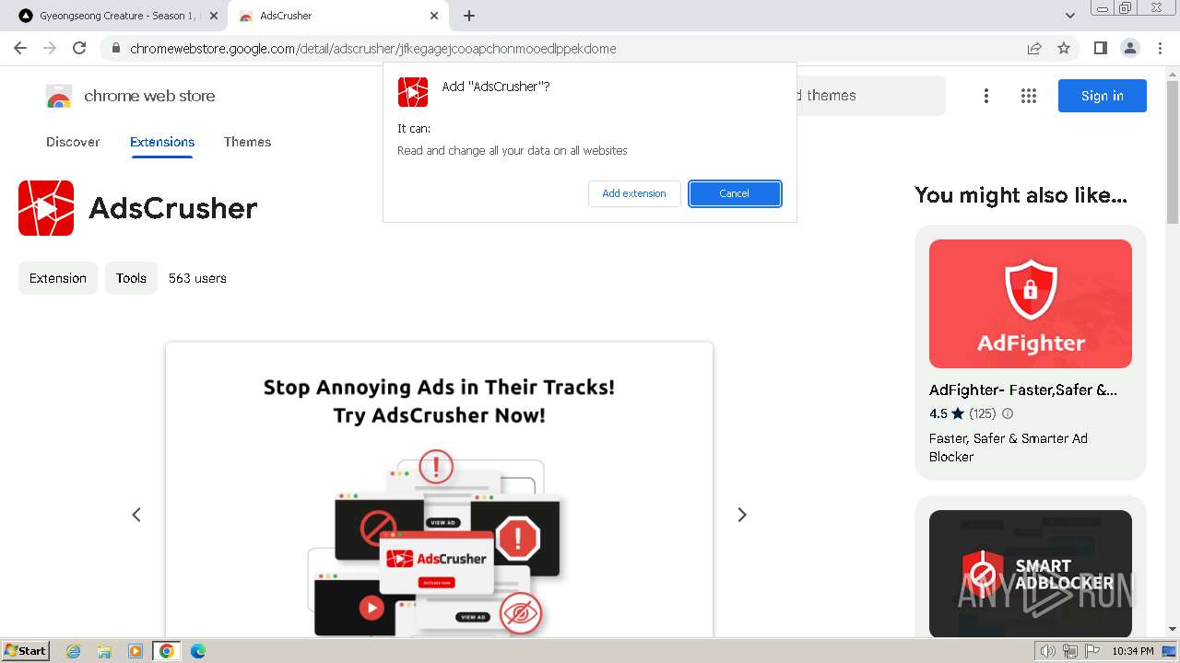This screenshot has height=663, width=1180.
Task: Open File Explorer from taskbar
Action: coord(104,651)
